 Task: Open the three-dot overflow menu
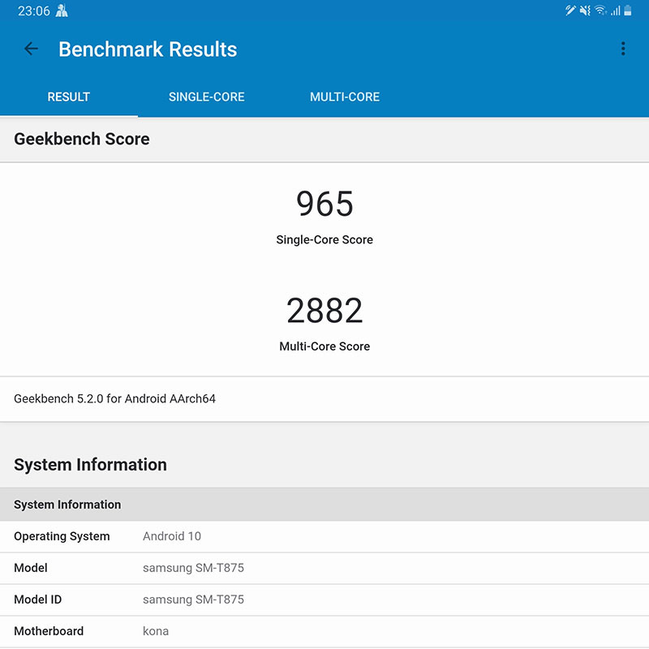point(623,49)
